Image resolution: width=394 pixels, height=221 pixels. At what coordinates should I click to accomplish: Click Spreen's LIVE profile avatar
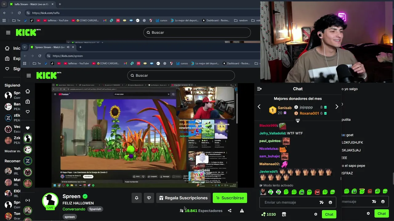click(50, 201)
